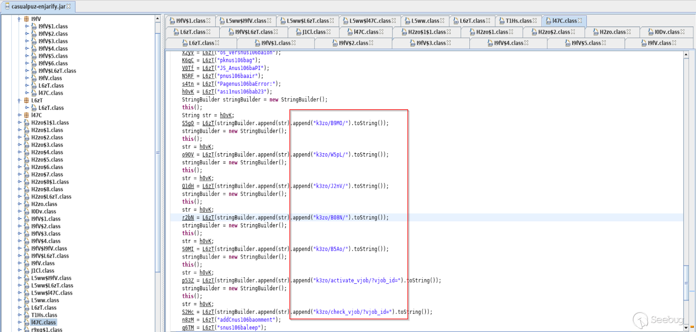Screen dimensions: 696x332
Task: Click the I47C package icon in tree
Action: pyautogui.click(x=27, y=115)
